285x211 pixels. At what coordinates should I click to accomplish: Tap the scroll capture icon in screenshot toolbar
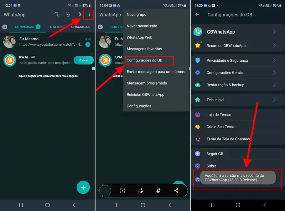123,191
